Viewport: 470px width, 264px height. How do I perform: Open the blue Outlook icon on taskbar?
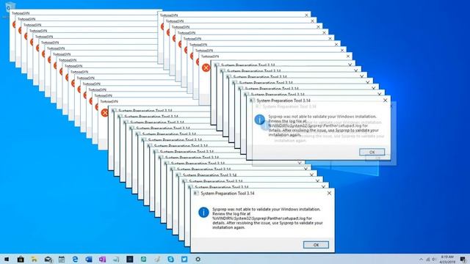pyautogui.click(x=89, y=259)
